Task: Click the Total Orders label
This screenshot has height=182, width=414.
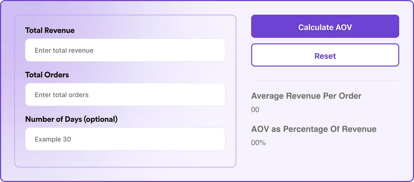Action: pyautogui.click(x=47, y=75)
